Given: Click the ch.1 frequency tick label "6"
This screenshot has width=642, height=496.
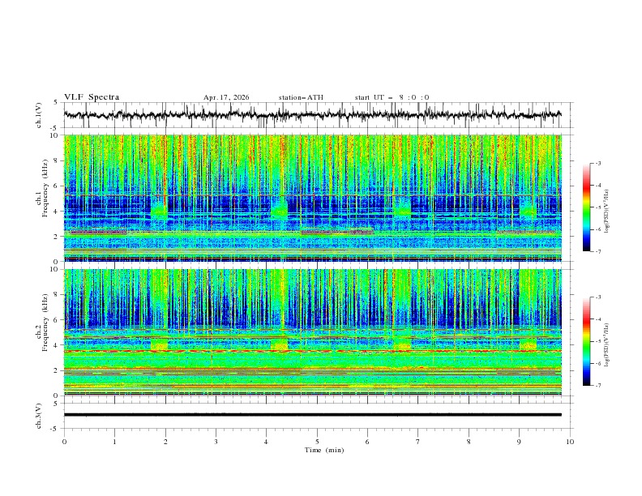Looking at the screenshot, I should [x=57, y=186].
